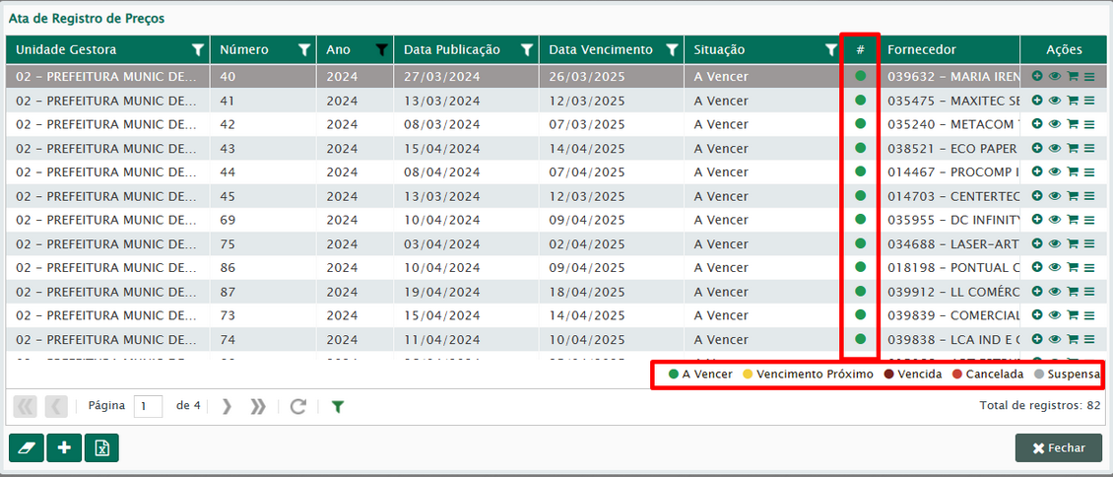Export the table to Excel
1113x477 pixels.
point(101,447)
